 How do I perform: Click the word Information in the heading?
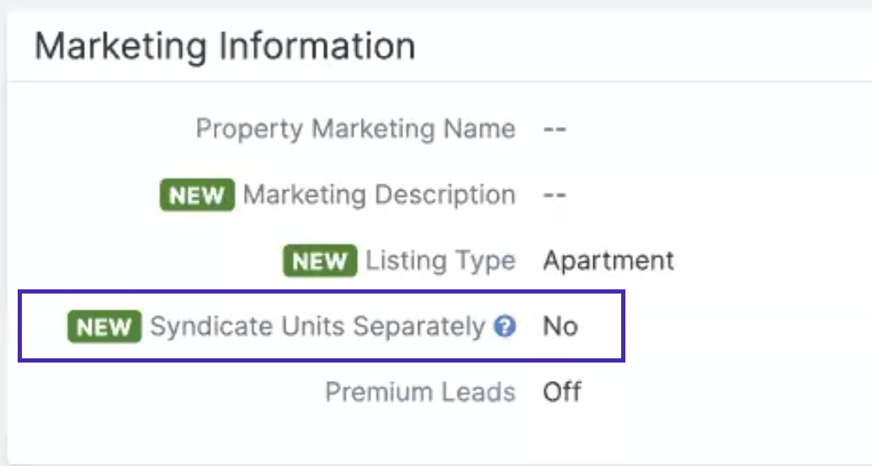coord(317,45)
